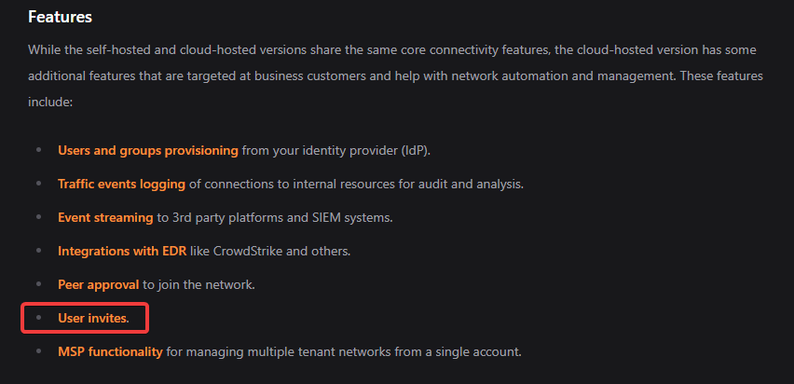
Task: Open the highlighted User invites link
Action: (93, 318)
